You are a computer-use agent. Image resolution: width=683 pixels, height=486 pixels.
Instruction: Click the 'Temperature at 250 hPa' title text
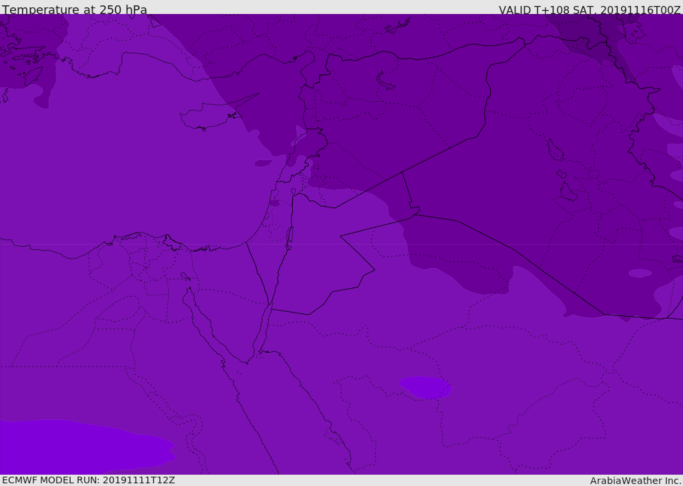coord(75,9)
